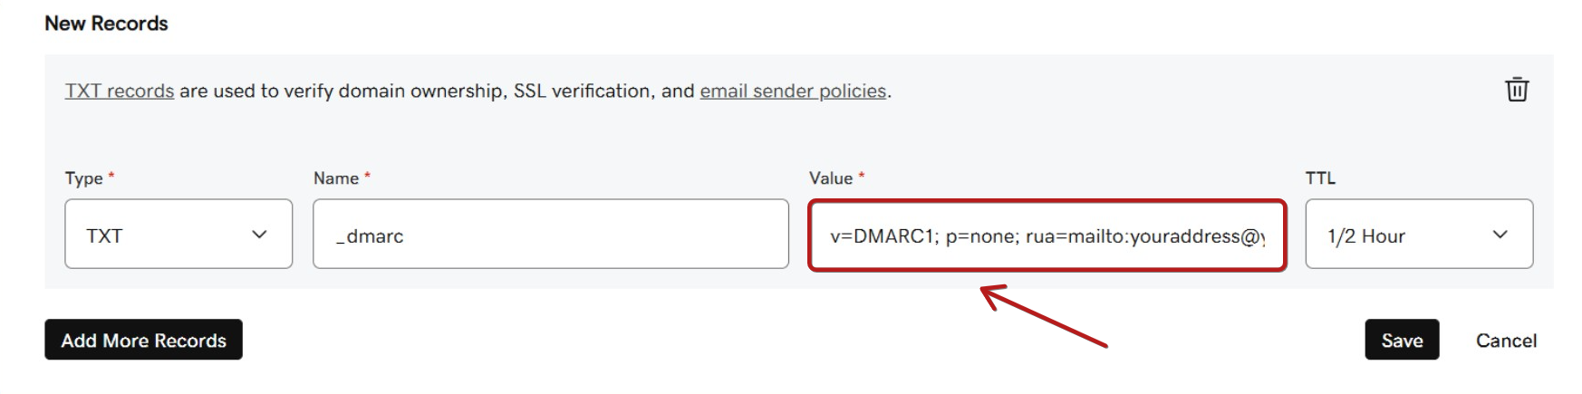Click the chevron arrow in TTL selector
This screenshot has height=394, width=1582.
[1500, 235]
